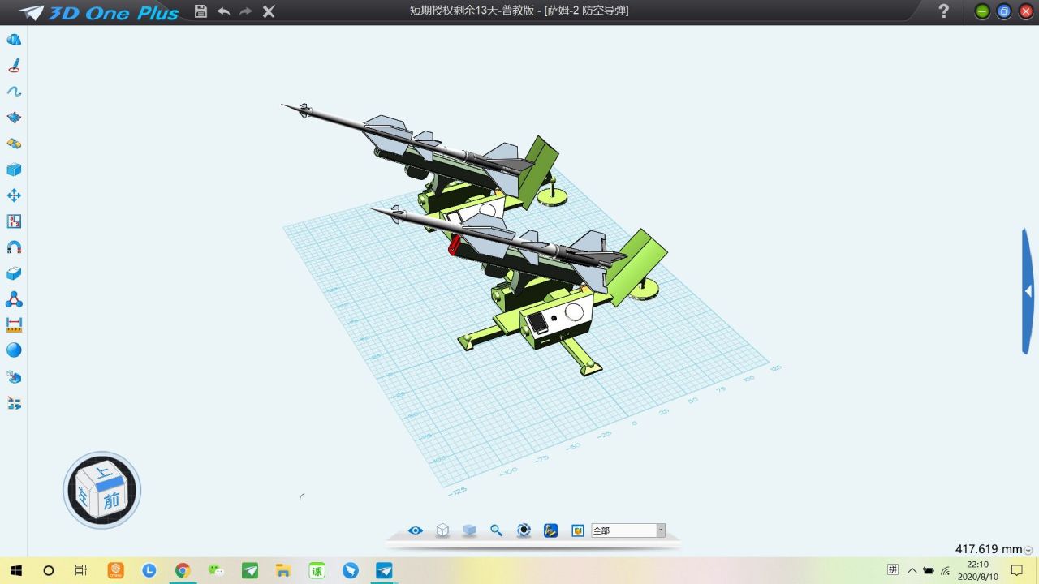Launch Google Chrome from taskbar
Image resolution: width=1039 pixels, height=584 pixels.
183,570
